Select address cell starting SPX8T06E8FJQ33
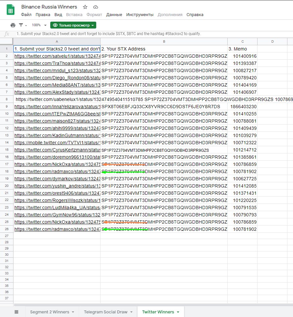Image resolution: width=293 pixels, height=317 pixels. click(164, 107)
